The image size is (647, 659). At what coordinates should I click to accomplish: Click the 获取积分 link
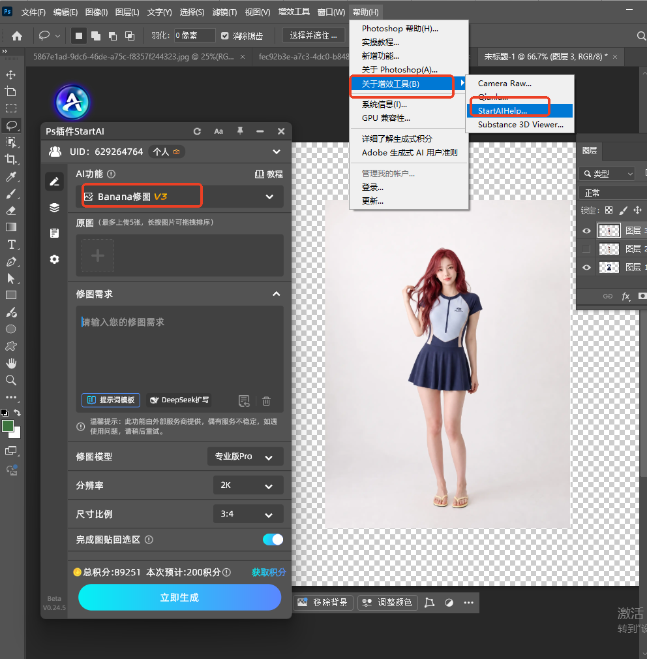click(269, 572)
